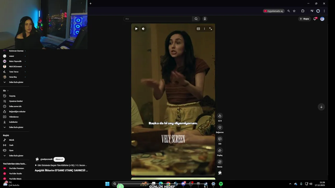This screenshot has width=335, height=188.
Task: Bookmark this page with star icon
Action: 294,11
